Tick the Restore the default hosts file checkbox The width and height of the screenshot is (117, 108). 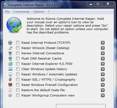[x=18, y=90]
